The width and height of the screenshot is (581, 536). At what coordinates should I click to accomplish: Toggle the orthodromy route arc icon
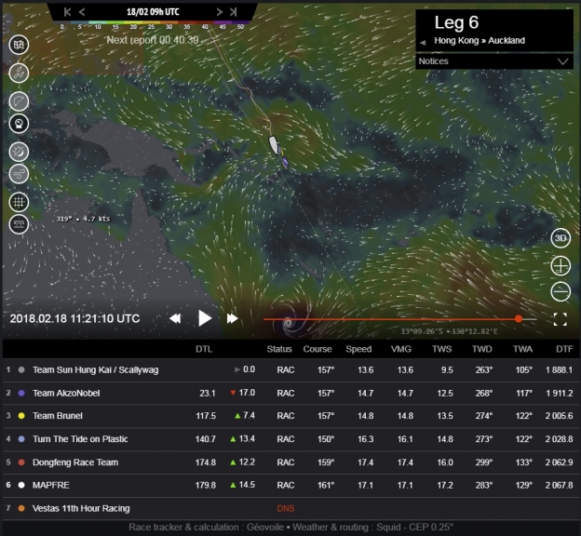pos(19,101)
